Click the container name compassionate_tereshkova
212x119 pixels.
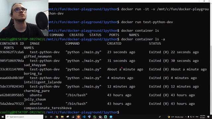(48, 108)
